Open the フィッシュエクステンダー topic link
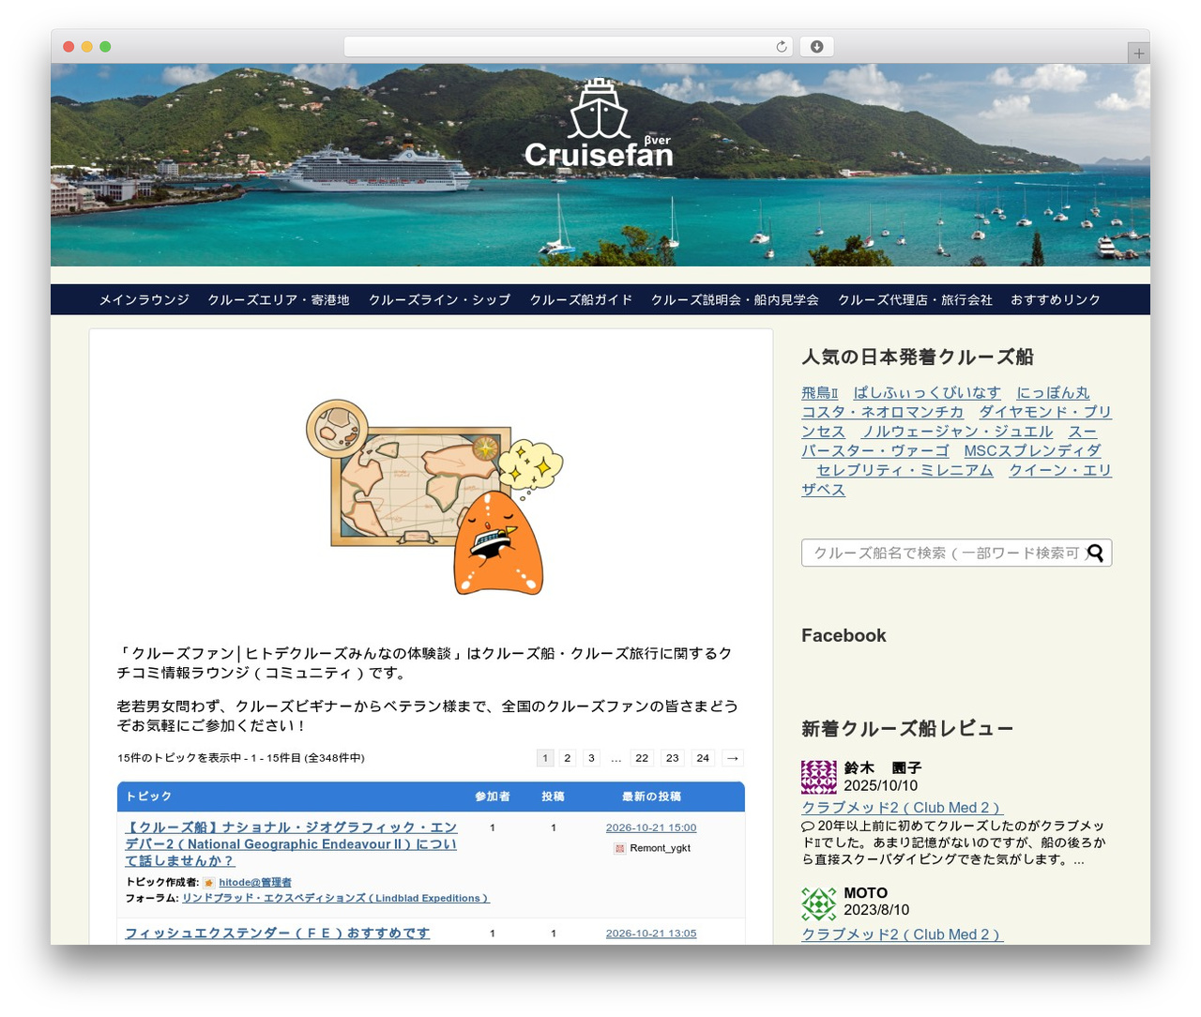This screenshot has width=1201, height=1017. pyautogui.click(x=278, y=933)
